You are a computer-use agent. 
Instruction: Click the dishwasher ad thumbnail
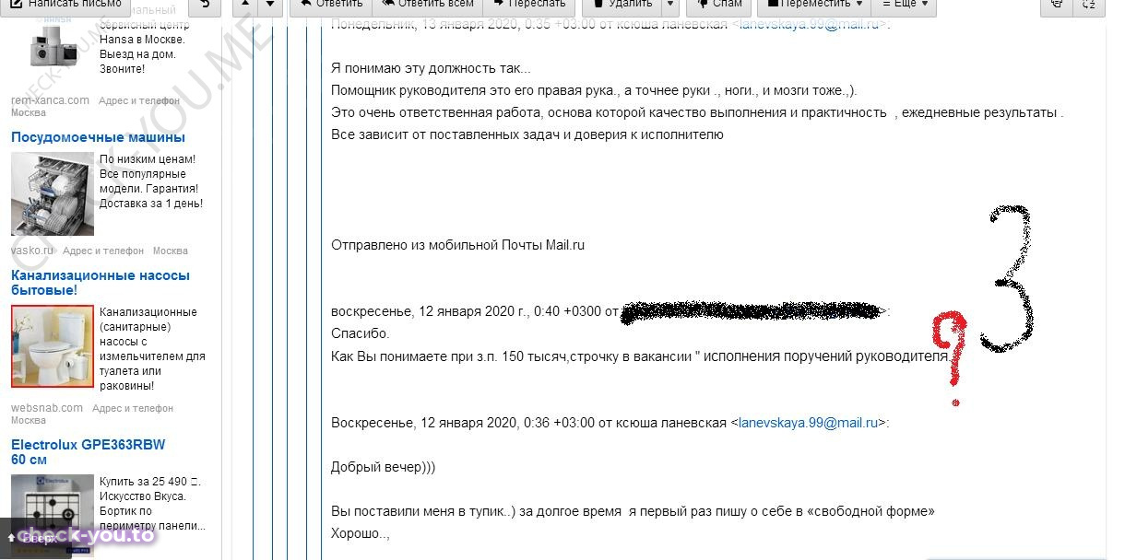tap(53, 193)
